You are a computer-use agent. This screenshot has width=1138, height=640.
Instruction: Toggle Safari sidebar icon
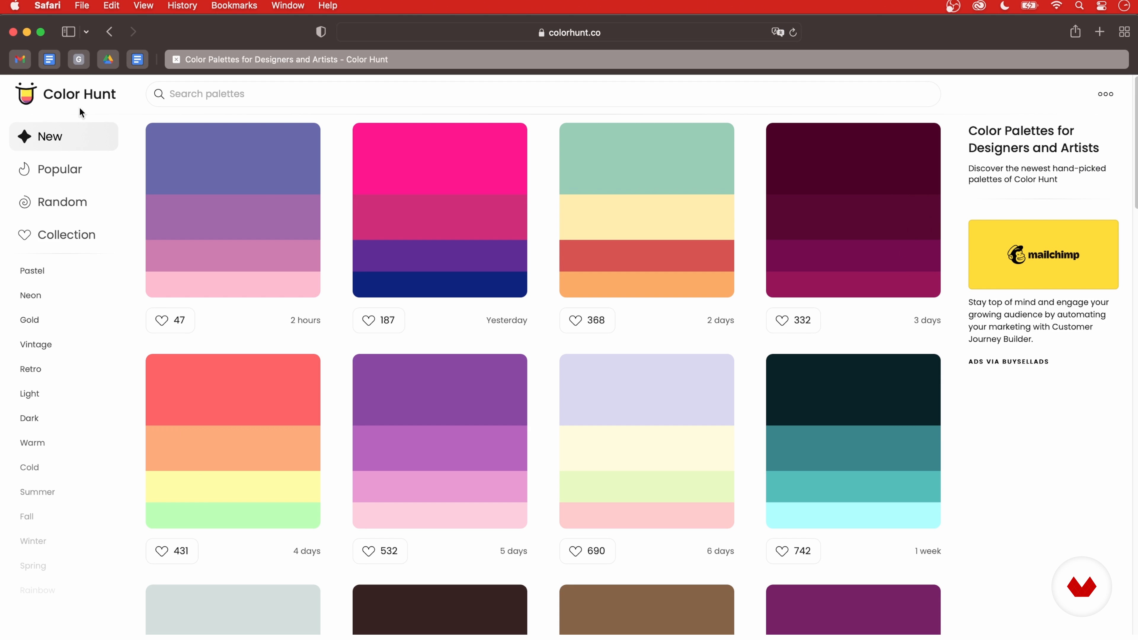[x=68, y=32]
